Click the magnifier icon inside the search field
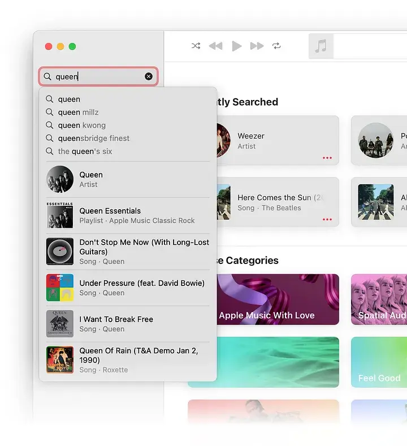 click(x=47, y=76)
